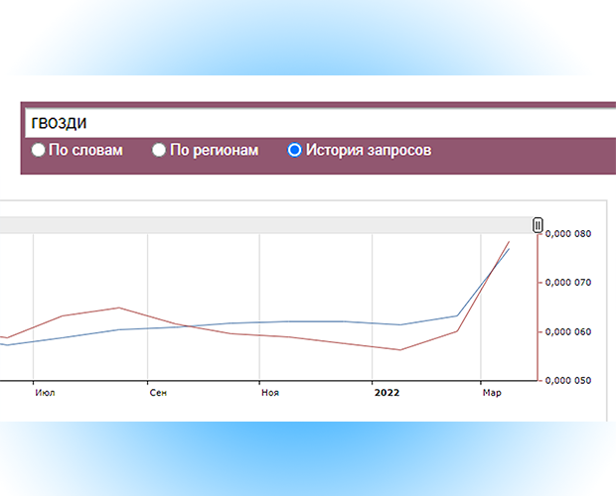
Task: Click the red line's final peak point
Action: point(510,241)
